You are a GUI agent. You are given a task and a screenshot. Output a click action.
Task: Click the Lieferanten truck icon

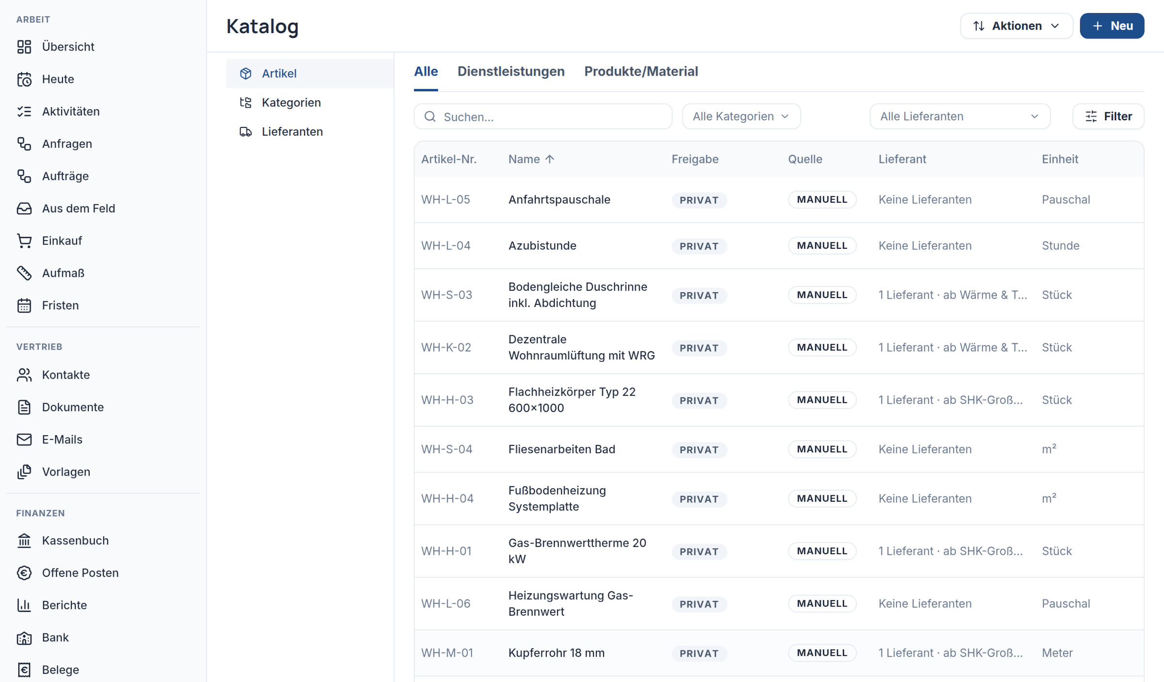pyautogui.click(x=246, y=131)
